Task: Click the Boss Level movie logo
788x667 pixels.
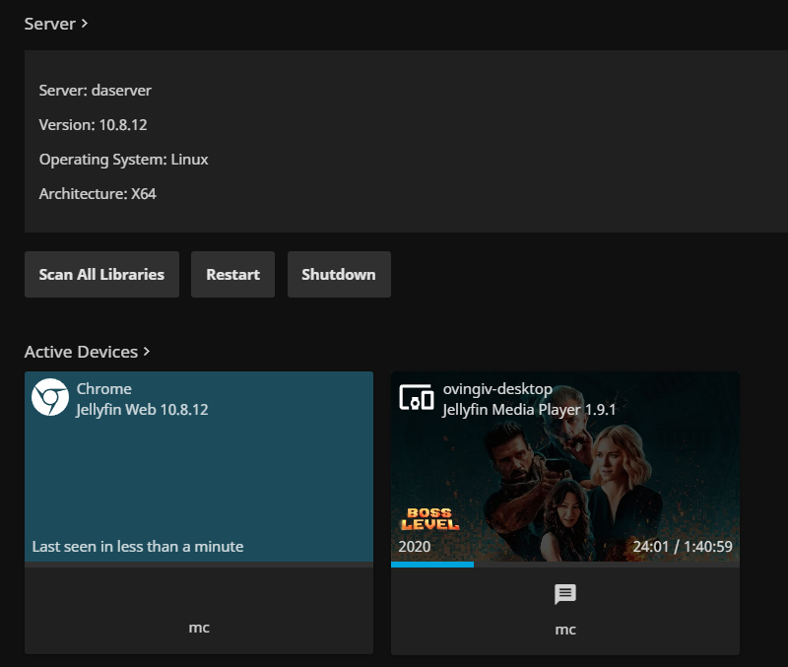Action: point(429,519)
